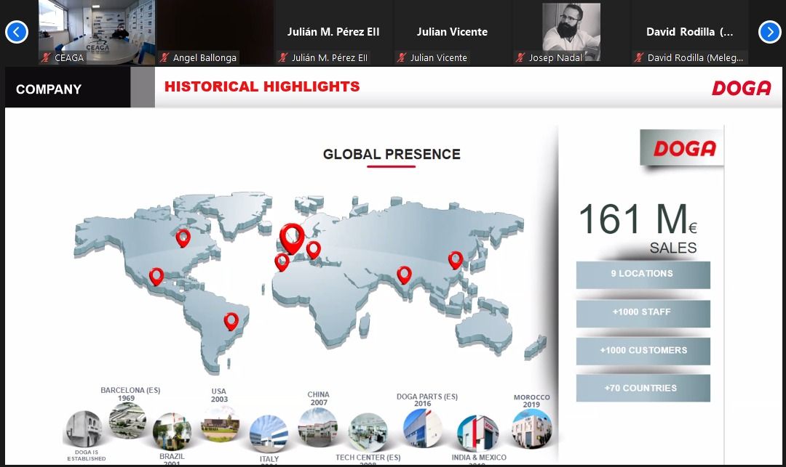The image size is (786, 467).
Task: Show next participants with right arrow
Action: (x=769, y=33)
